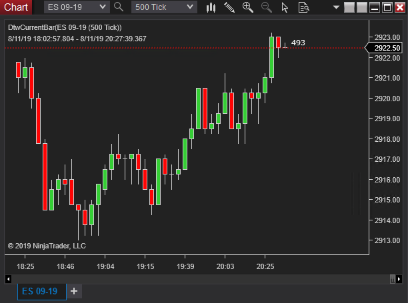This screenshot has height=303, width=408.
Task: Click the 20:25 time axis label
Action: 265,266
